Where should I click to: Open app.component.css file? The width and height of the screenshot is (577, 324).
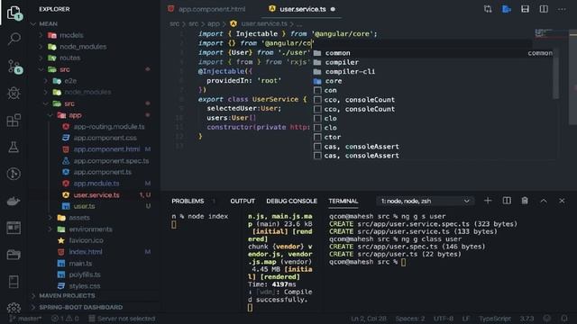coord(105,138)
